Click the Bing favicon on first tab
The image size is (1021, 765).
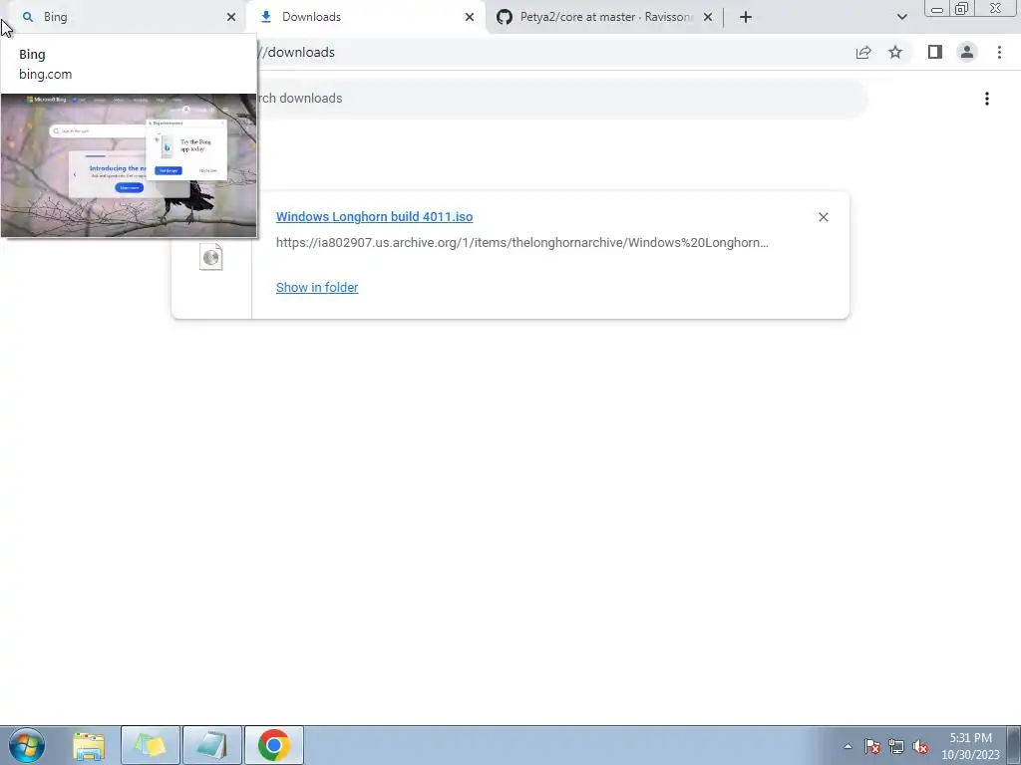27,17
